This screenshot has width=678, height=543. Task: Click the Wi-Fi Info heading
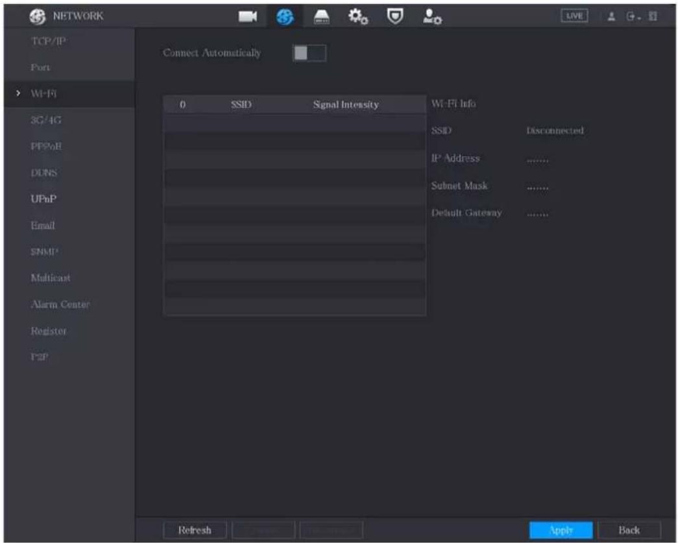[454, 104]
